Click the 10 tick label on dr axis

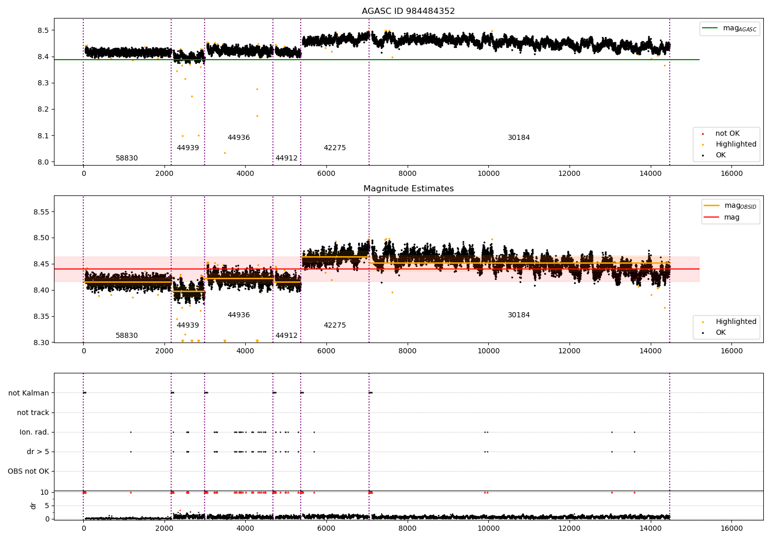(x=44, y=493)
